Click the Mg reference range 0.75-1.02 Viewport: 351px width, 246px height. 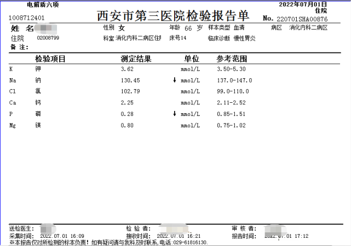(x=231, y=125)
